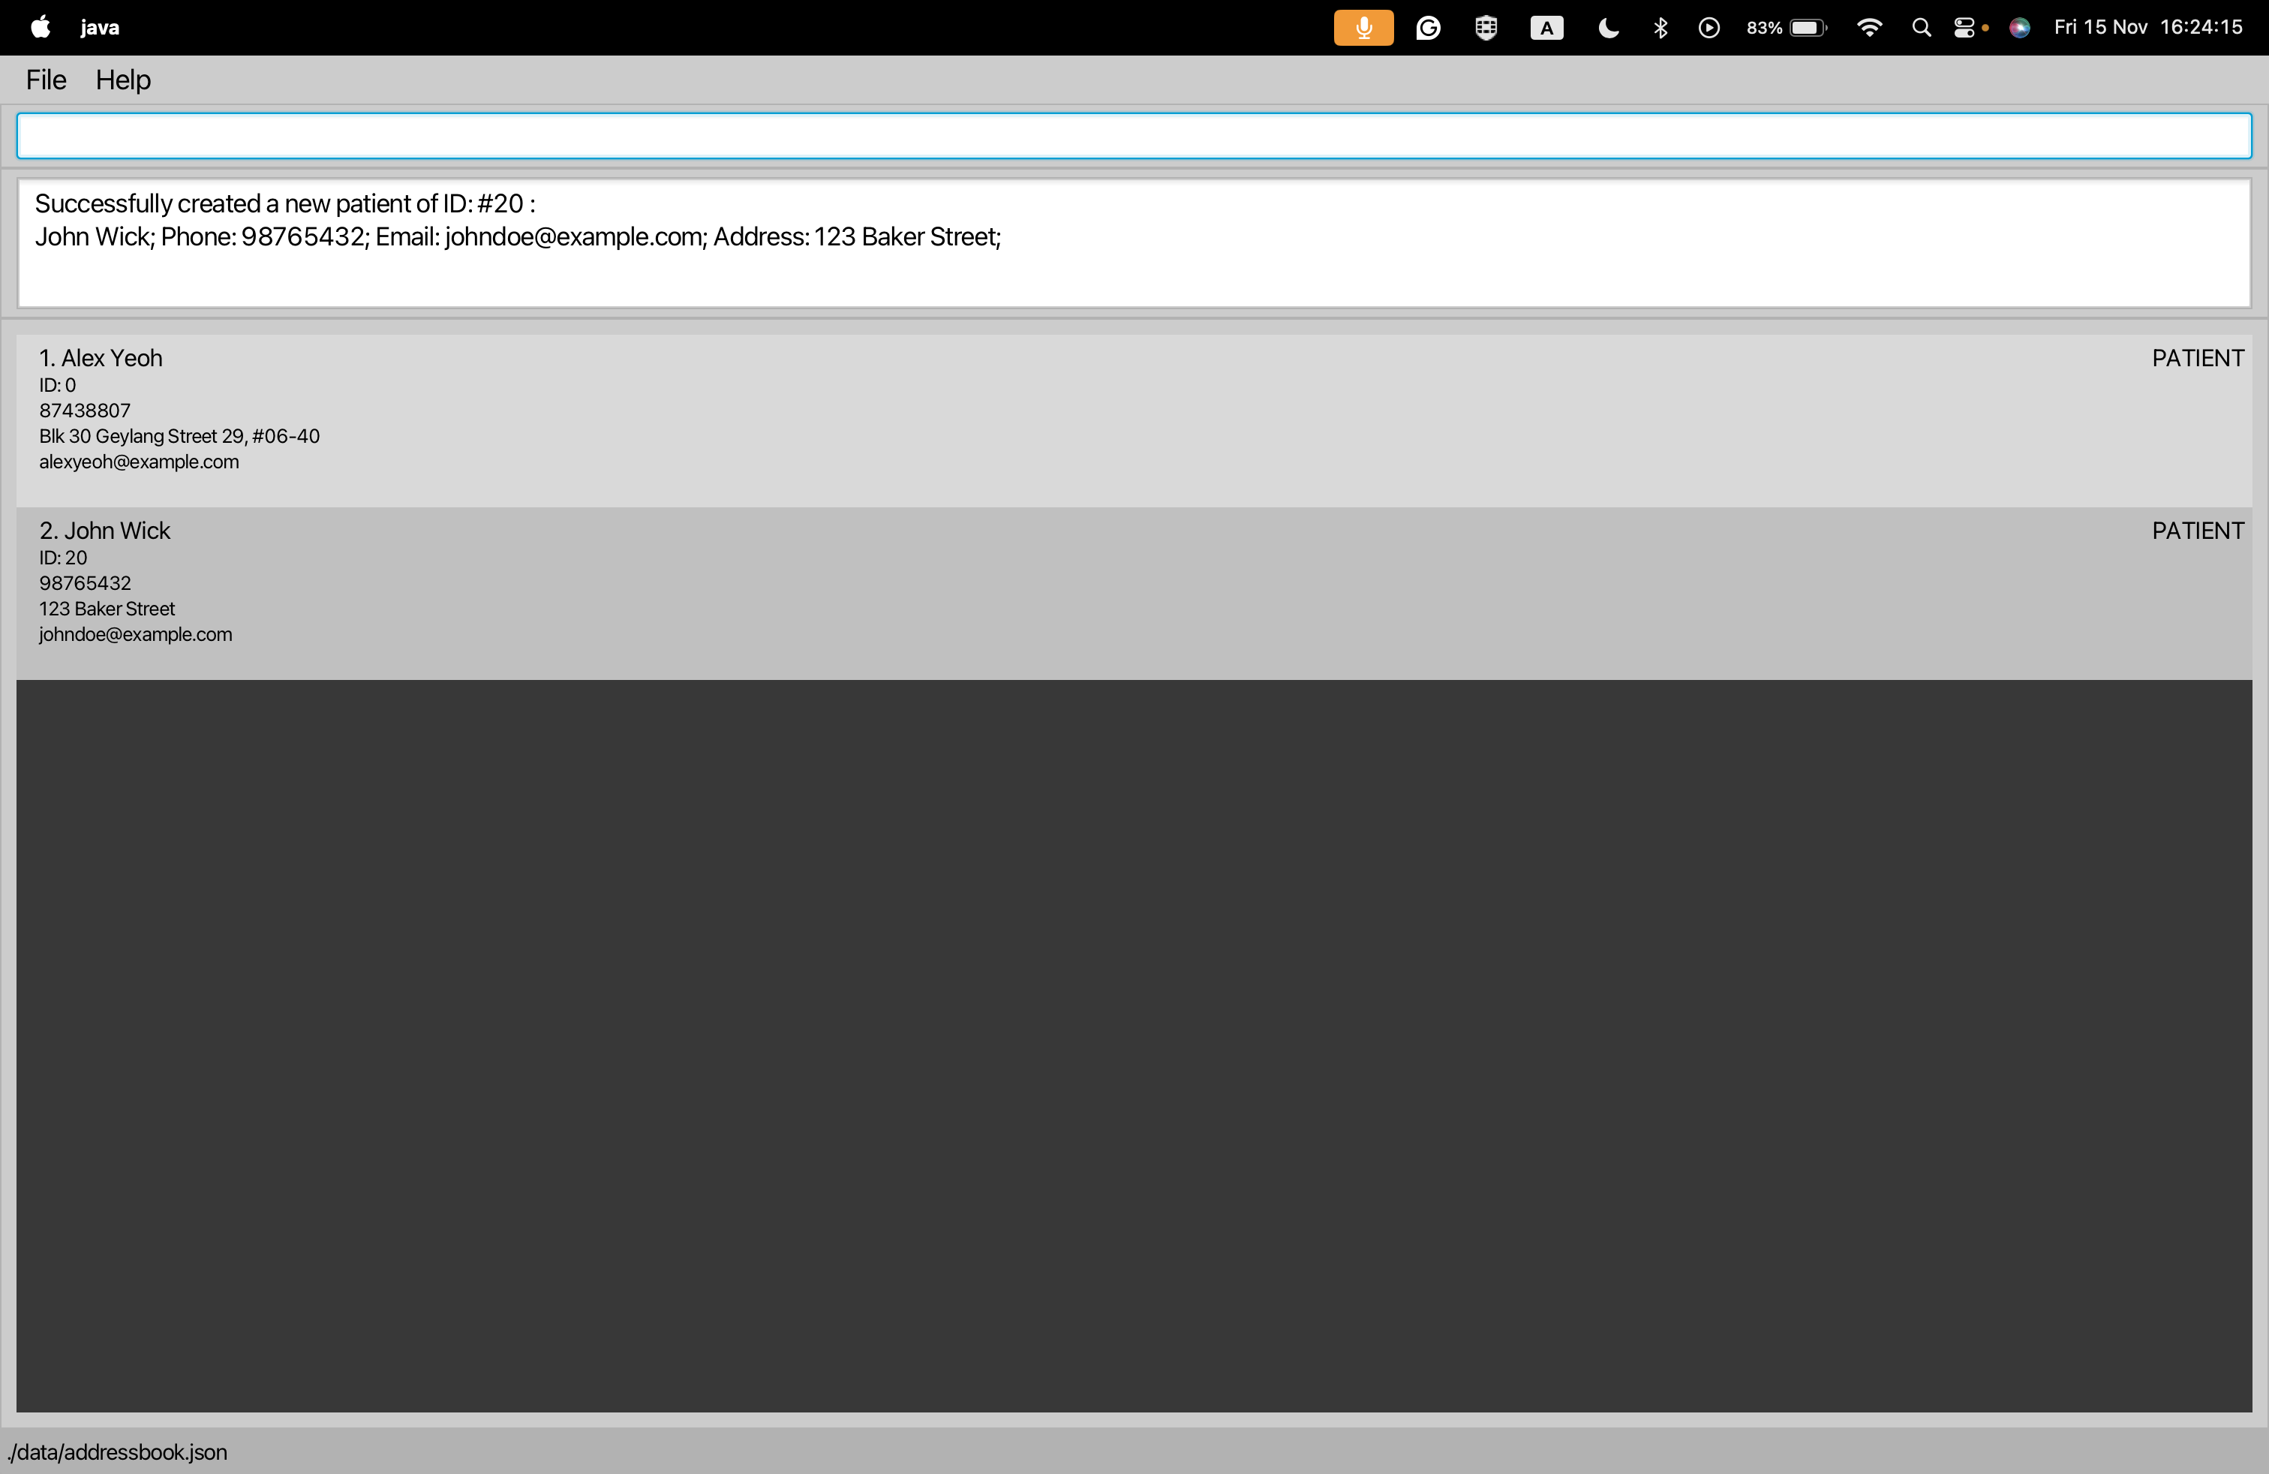
Task: Focus the command input box
Action: pos(1132,137)
